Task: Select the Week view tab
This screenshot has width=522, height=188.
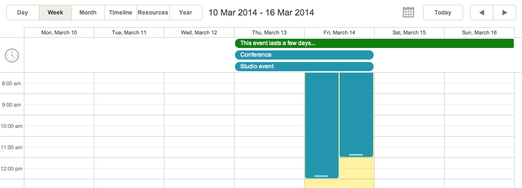Action: pyautogui.click(x=55, y=13)
